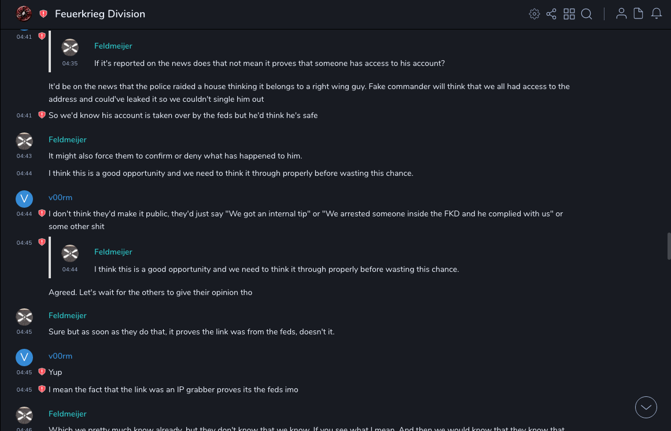Screen dimensions: 671x431
Task: Click the notifications bell icon
Action: 657,14
